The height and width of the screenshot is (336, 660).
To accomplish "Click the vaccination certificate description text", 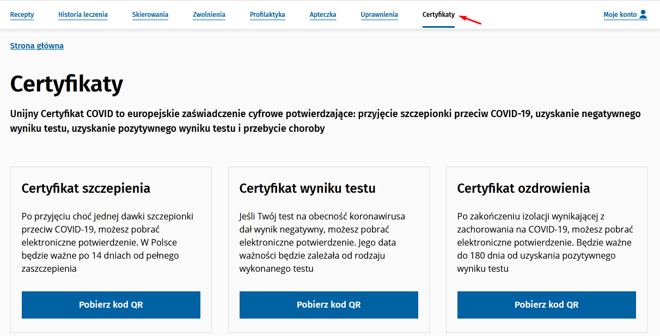I will click(x=108, y=242).
